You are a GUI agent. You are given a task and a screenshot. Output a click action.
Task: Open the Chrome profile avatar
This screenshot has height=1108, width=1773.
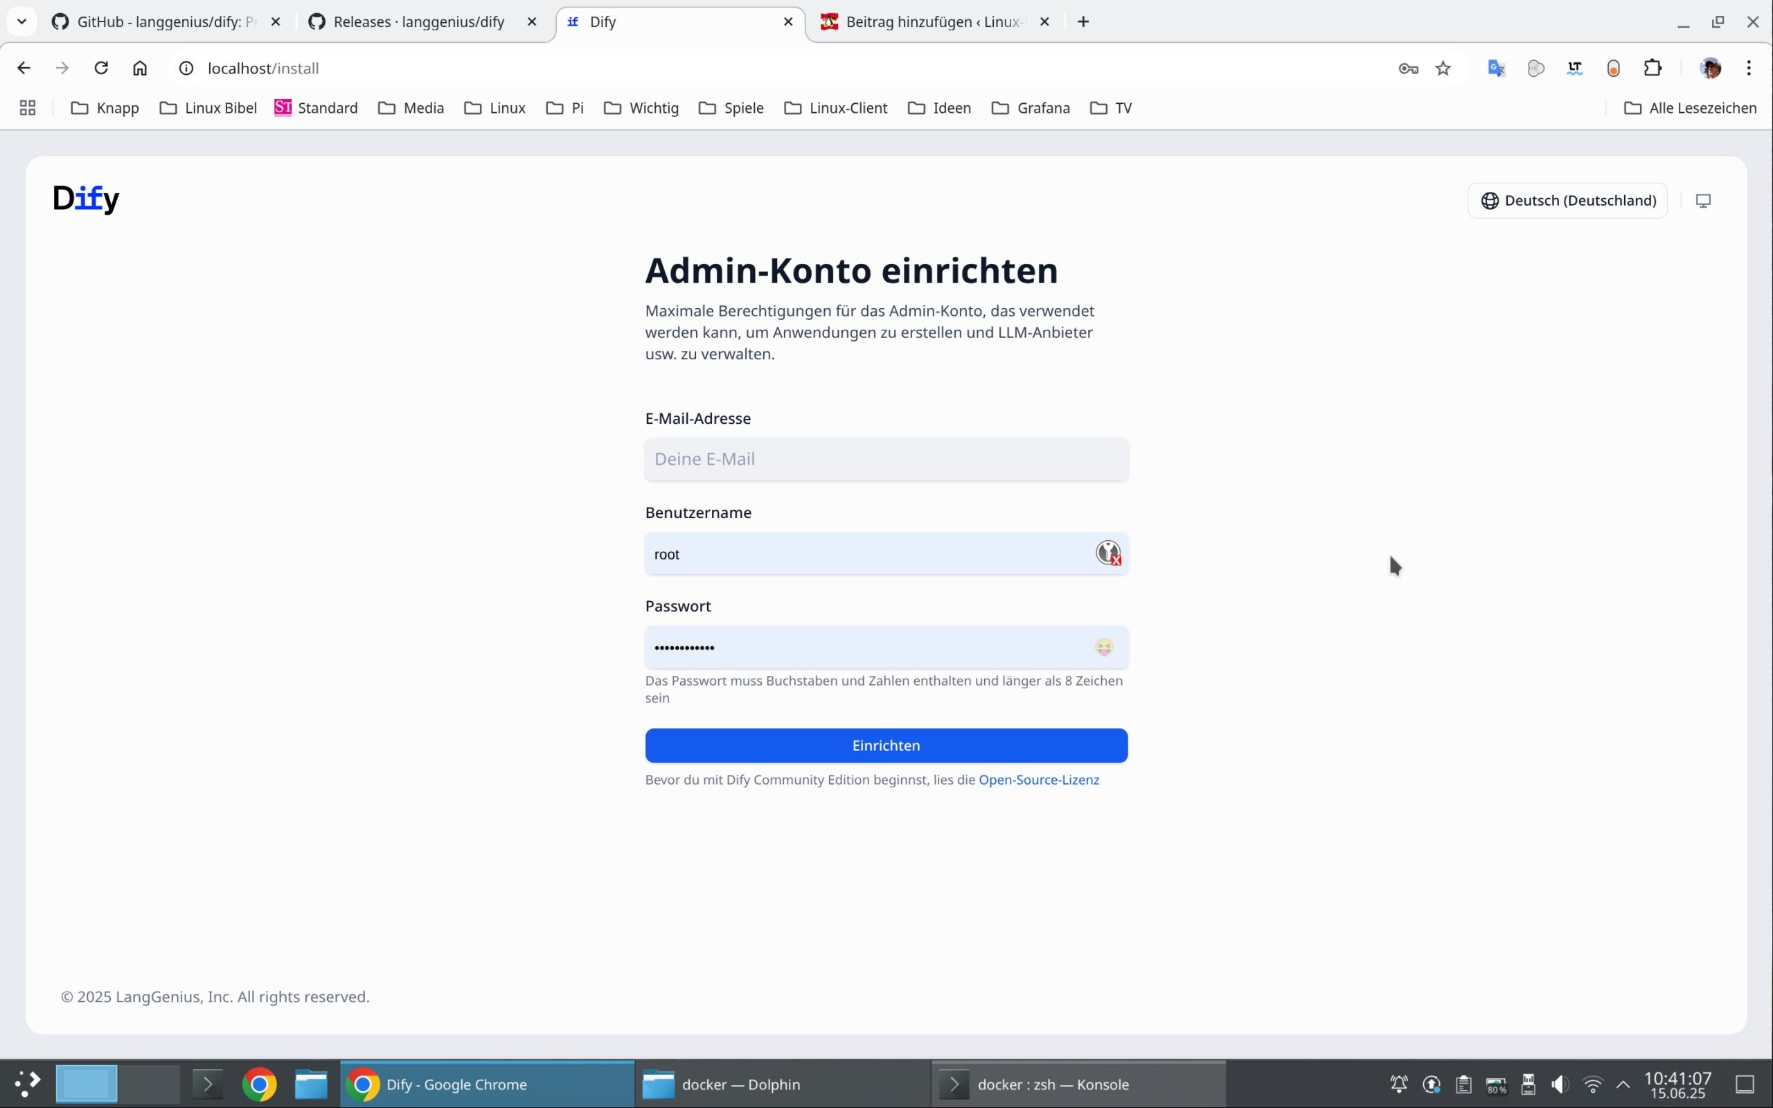pos(1710,68)
